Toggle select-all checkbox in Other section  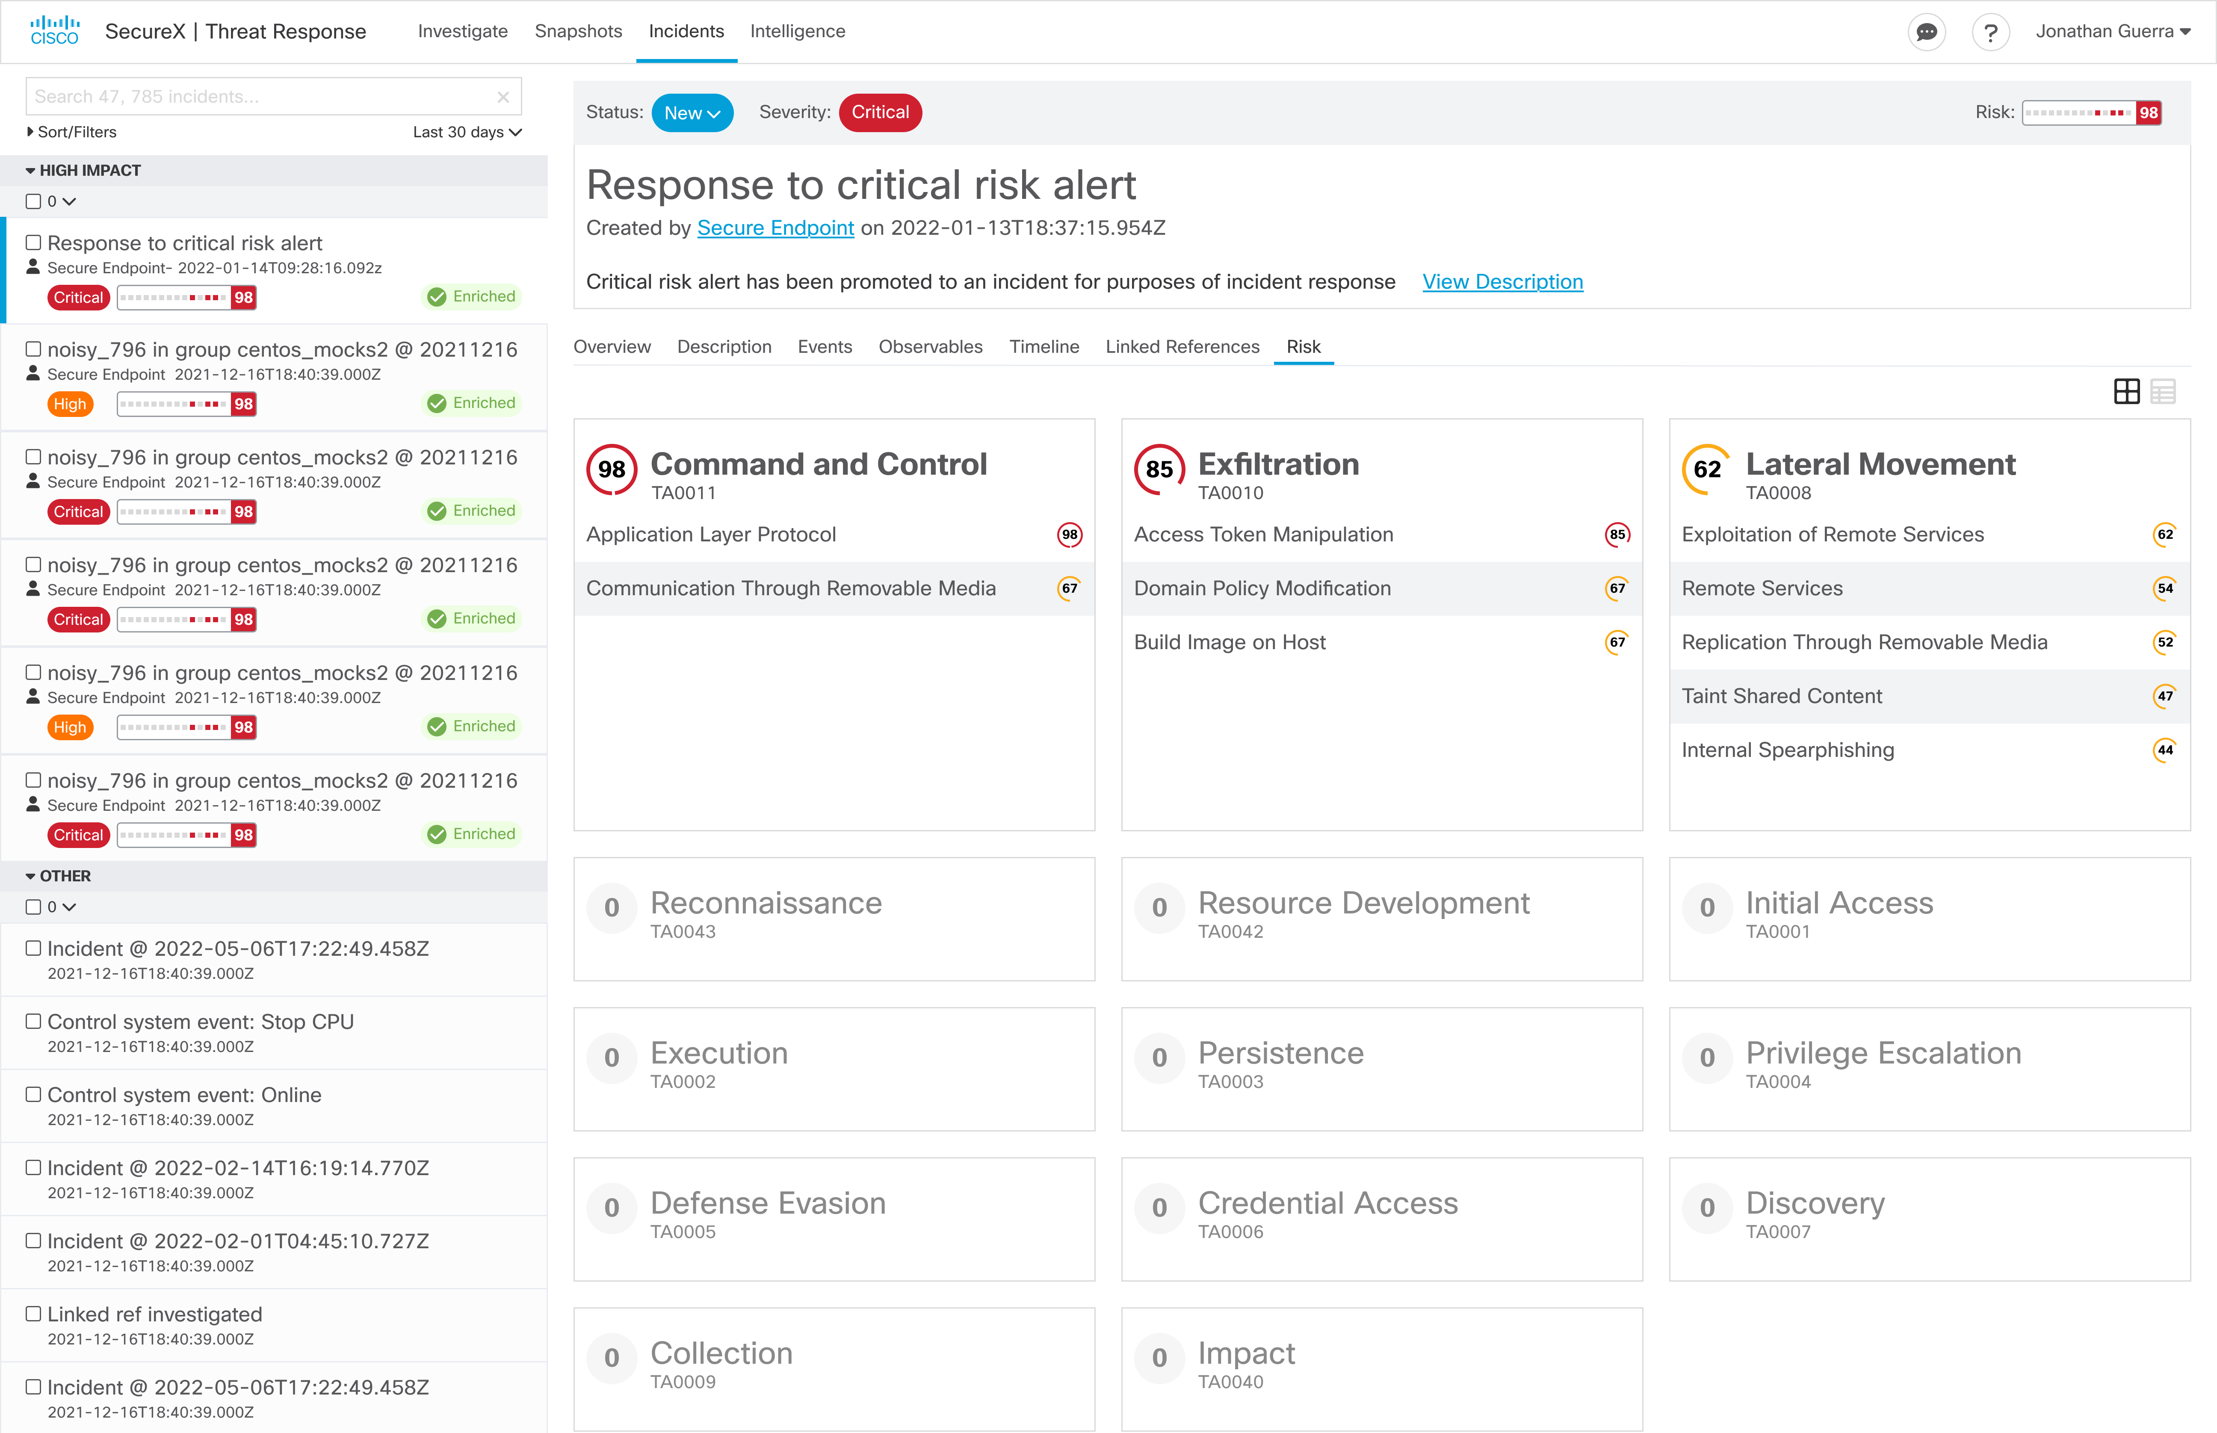tap(33, 907)
